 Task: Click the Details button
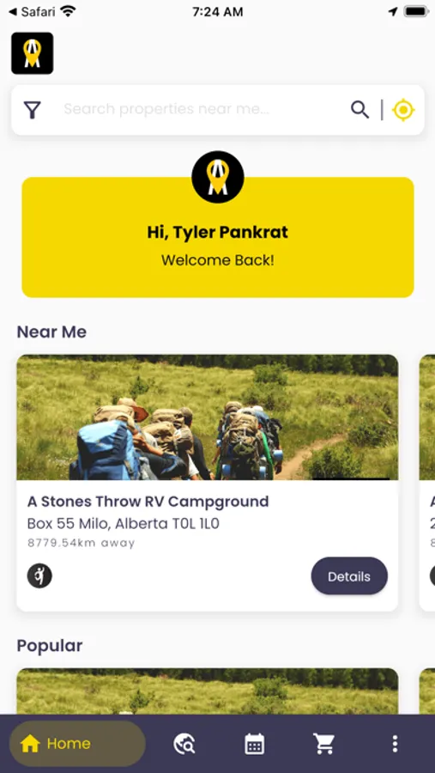(349, 575)
